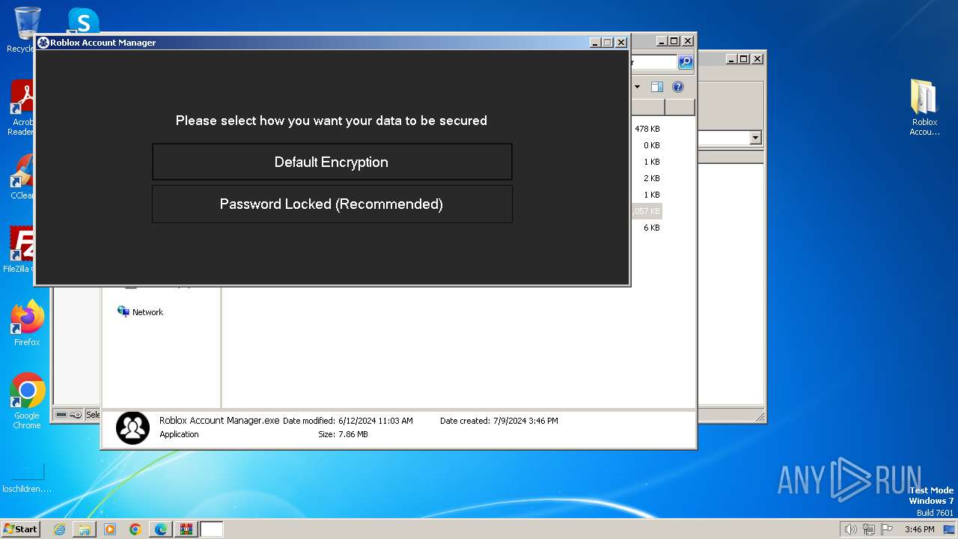Close the Explorer window
Screen dimensions: 958x539
[688, 41]
